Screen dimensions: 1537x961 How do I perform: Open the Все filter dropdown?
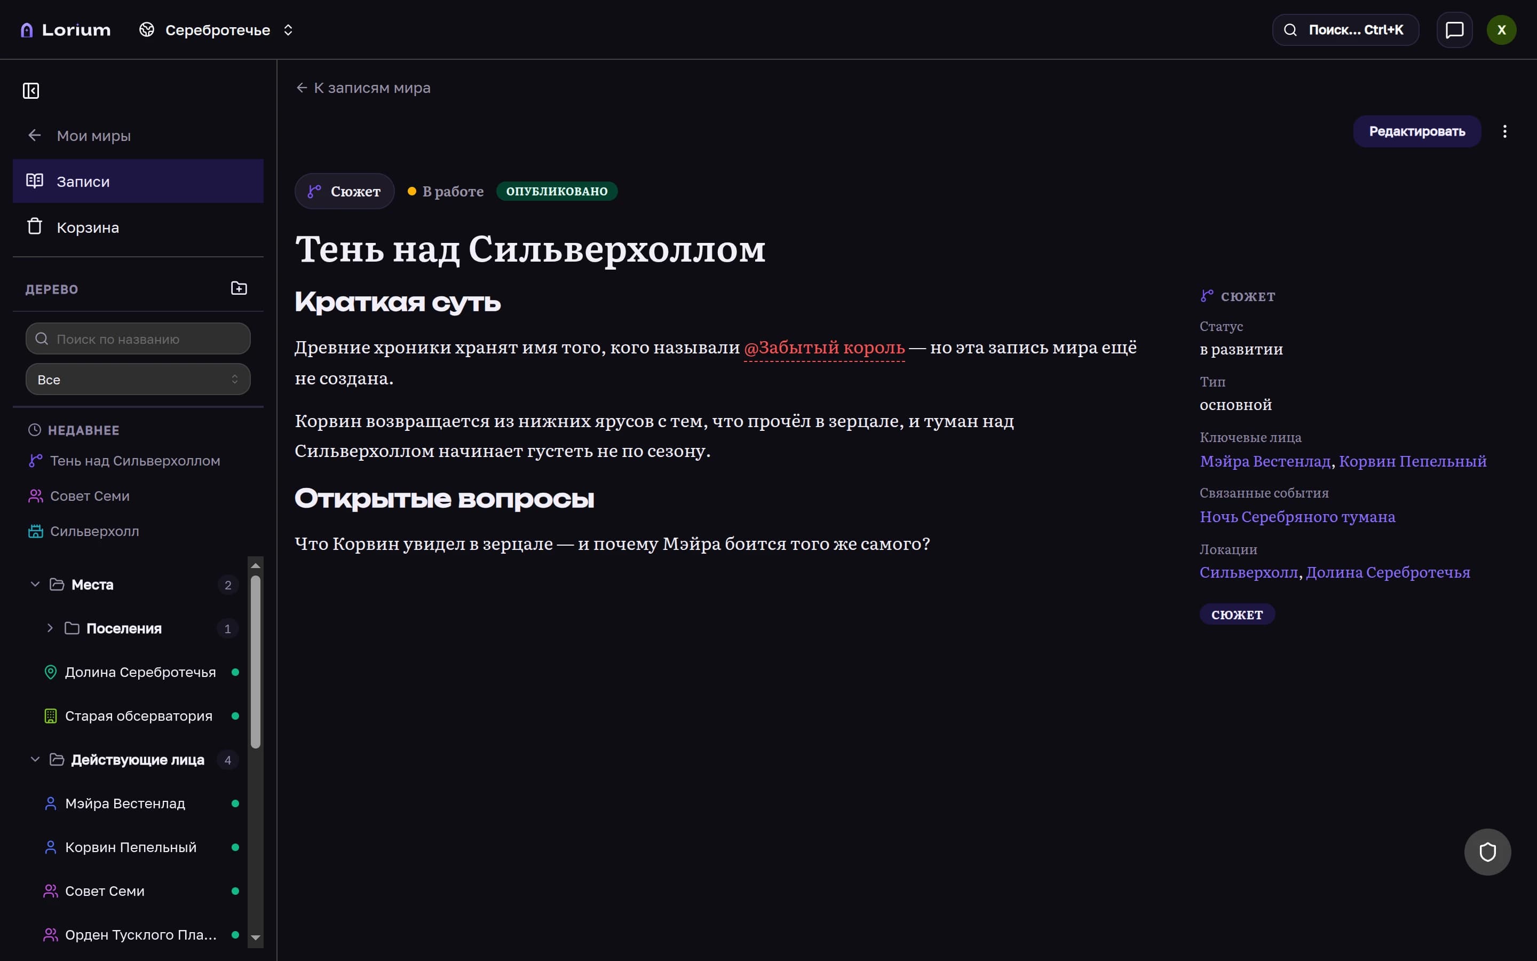click(138, 380)
